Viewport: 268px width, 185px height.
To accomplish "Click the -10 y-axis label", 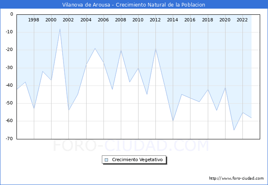I will [x=9, y=32].
